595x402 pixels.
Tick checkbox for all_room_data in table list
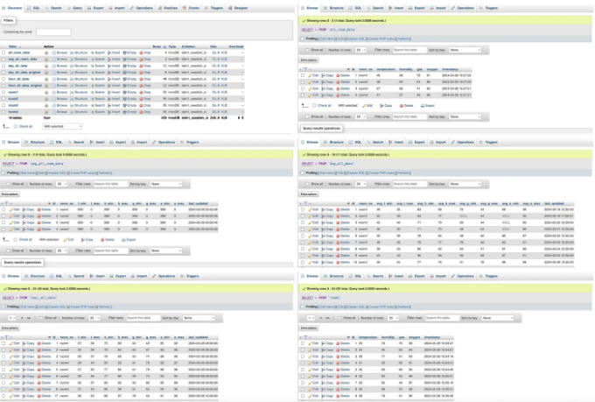3,53
